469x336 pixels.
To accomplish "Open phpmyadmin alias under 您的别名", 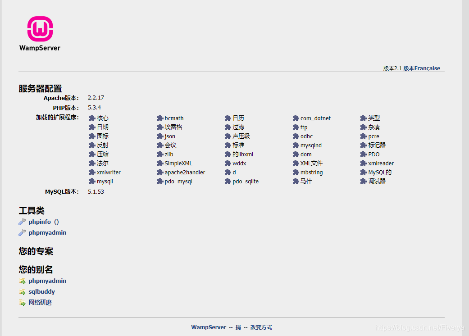I will pyautogui.click(x=47, y=281).
